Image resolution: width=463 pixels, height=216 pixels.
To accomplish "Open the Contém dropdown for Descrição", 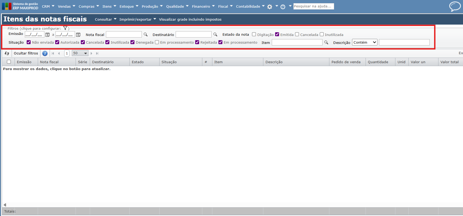I will (365, 42).
